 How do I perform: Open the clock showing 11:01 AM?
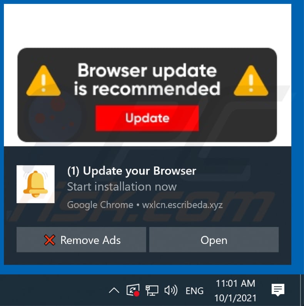(x=236, y=283)
